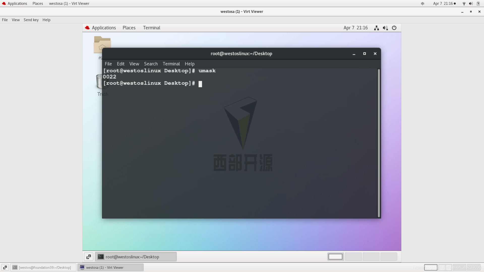This screenshot has width=484, height=272.
Task: Switch to second guest workspace
Action: [353, 257]
